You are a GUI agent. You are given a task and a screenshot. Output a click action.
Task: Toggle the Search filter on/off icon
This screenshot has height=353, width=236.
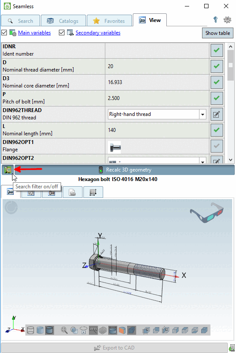click(x=8, y=170)
